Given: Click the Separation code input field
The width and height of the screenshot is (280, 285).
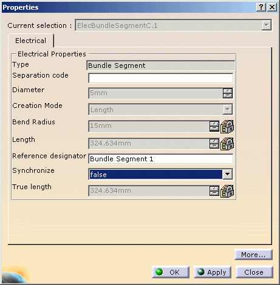Looking at the screenshot, I should coord(161,78).
